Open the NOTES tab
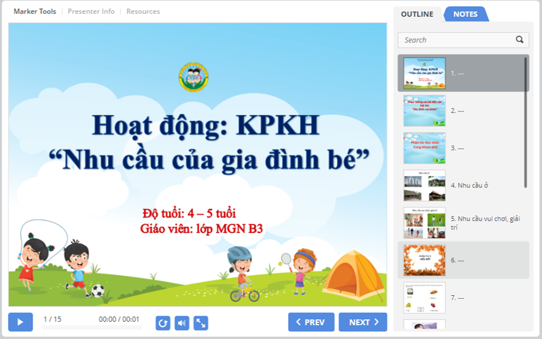The image size is (542, 339). pyautogui.click(x=465, y=14)
